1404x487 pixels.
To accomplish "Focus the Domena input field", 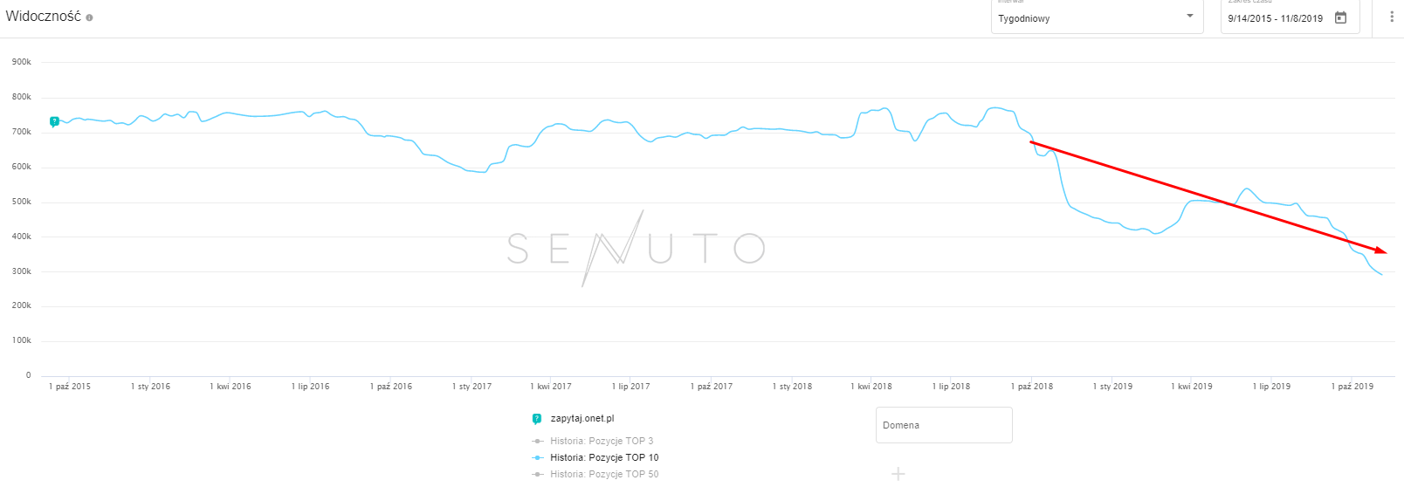I will [x=943, y=425].
